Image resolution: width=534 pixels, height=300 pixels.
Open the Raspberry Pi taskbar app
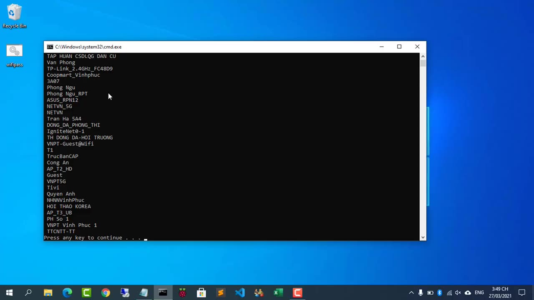click(182, 292)
